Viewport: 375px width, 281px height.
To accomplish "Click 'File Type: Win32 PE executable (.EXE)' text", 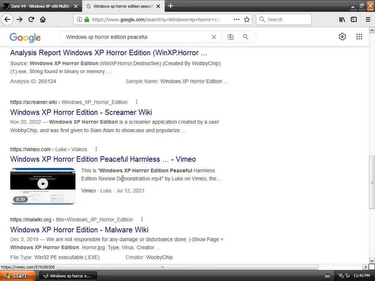I will point(55,257).
